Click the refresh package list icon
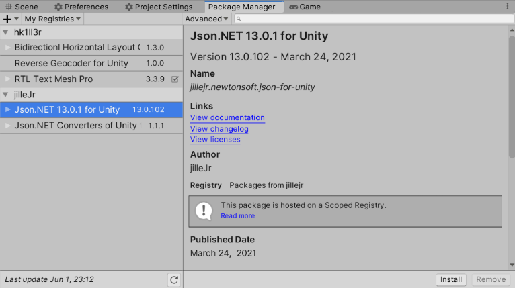 [x=174, y=279]
